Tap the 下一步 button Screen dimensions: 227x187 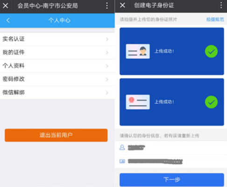click(172, 180)
